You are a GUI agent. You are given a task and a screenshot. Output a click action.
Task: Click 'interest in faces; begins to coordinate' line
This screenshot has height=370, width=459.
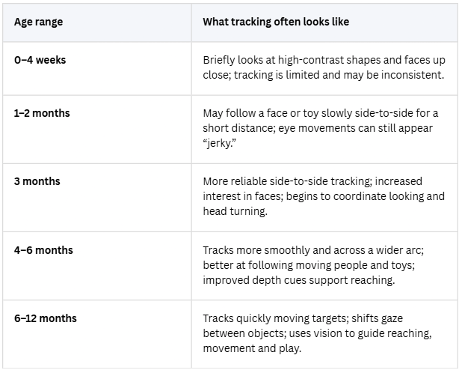[324, 196]
